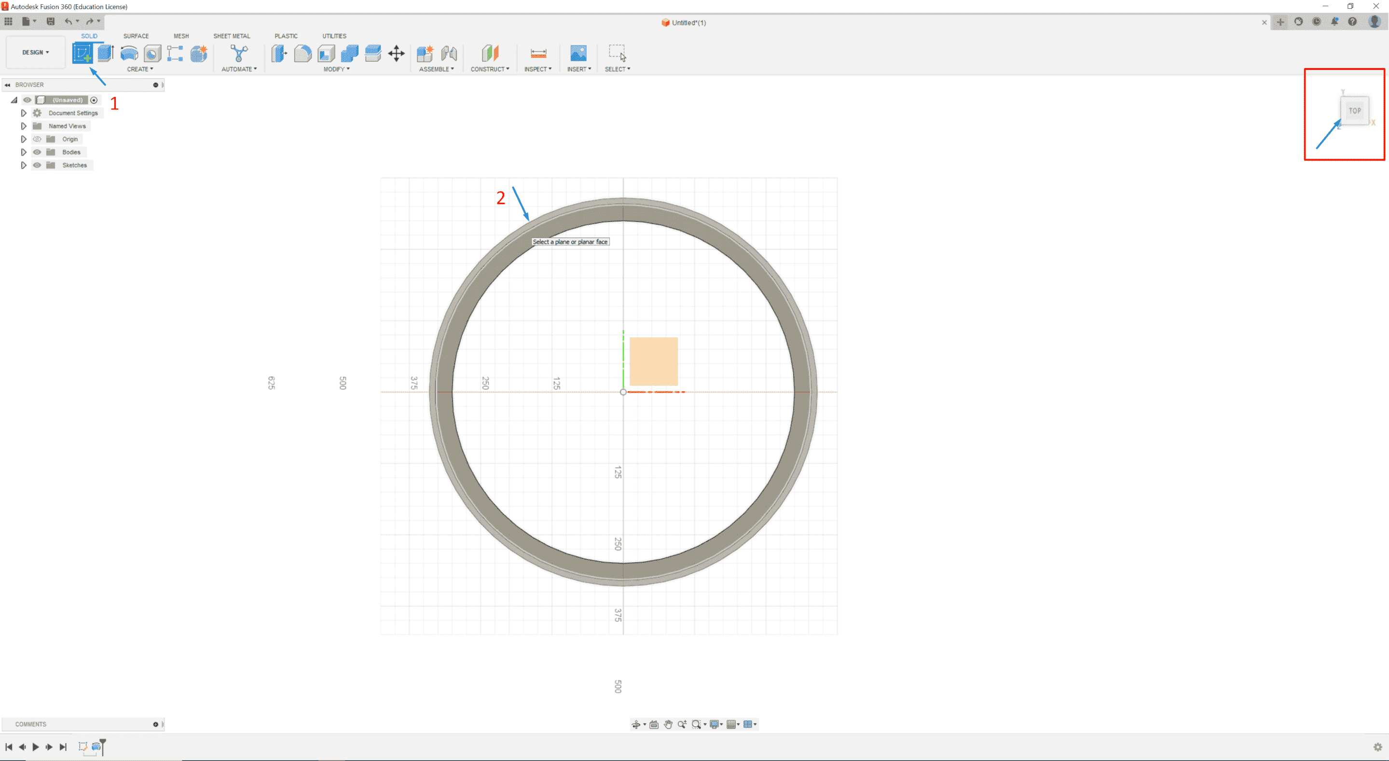The height and width of the screenshot is (761, 1389).
Task: Select the Offset Face tool
Action: point(372,53)
